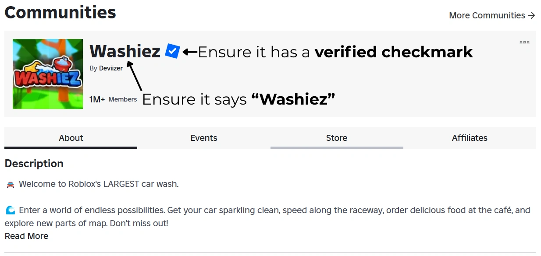
Task: Visit the Deviizer creator profile link
Action: (111, 68)
